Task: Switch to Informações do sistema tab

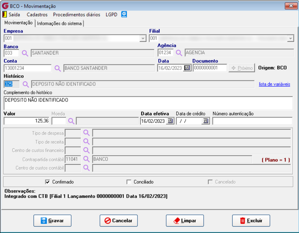Action: point(59,23)
